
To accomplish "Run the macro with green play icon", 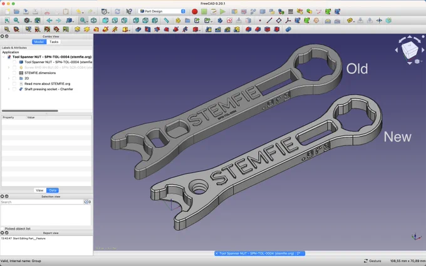I will point(222,11).
